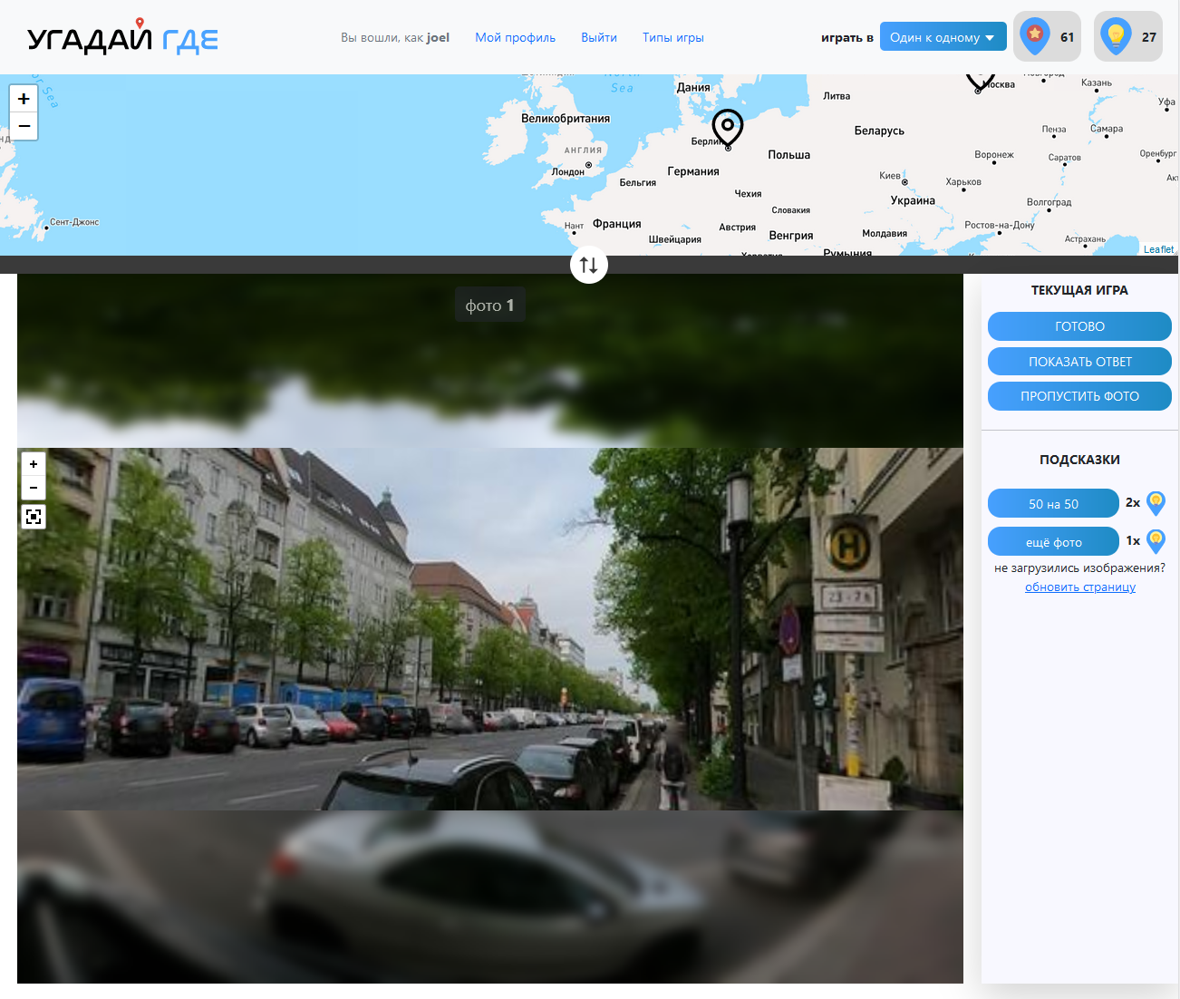Click 'Украина' label on the map
Image resolution: width=1180 pixels, height=999 pixels.
point(913,201)
